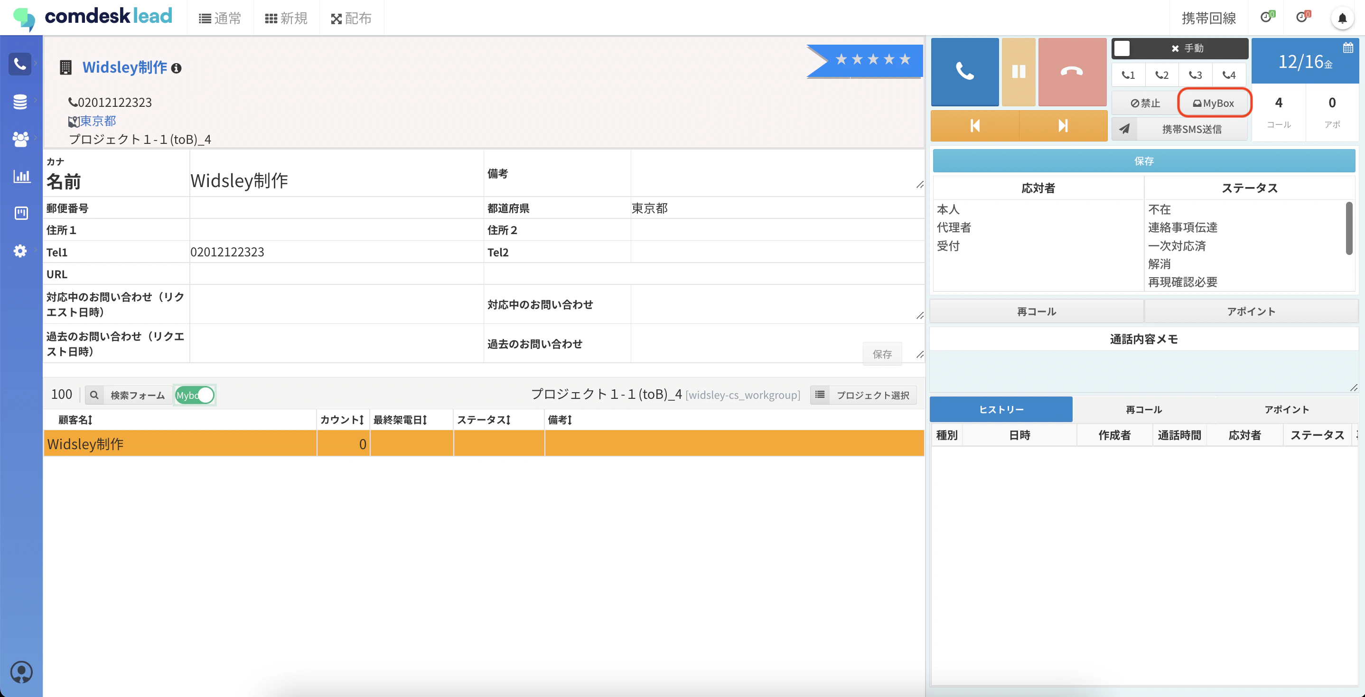Open the calendar icon on date panel
The height and width of the screenshot is (697, 1365).
(1348, 47)
